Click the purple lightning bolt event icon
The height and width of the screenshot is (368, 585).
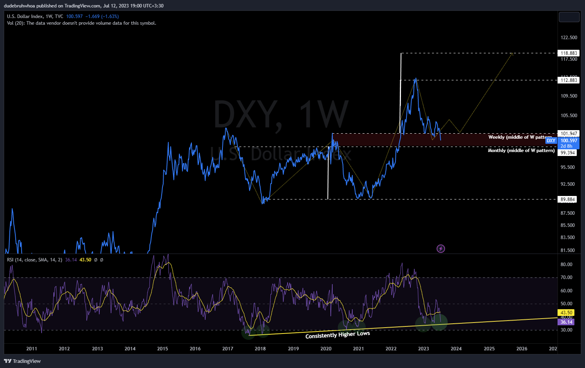tap(441, 248)
